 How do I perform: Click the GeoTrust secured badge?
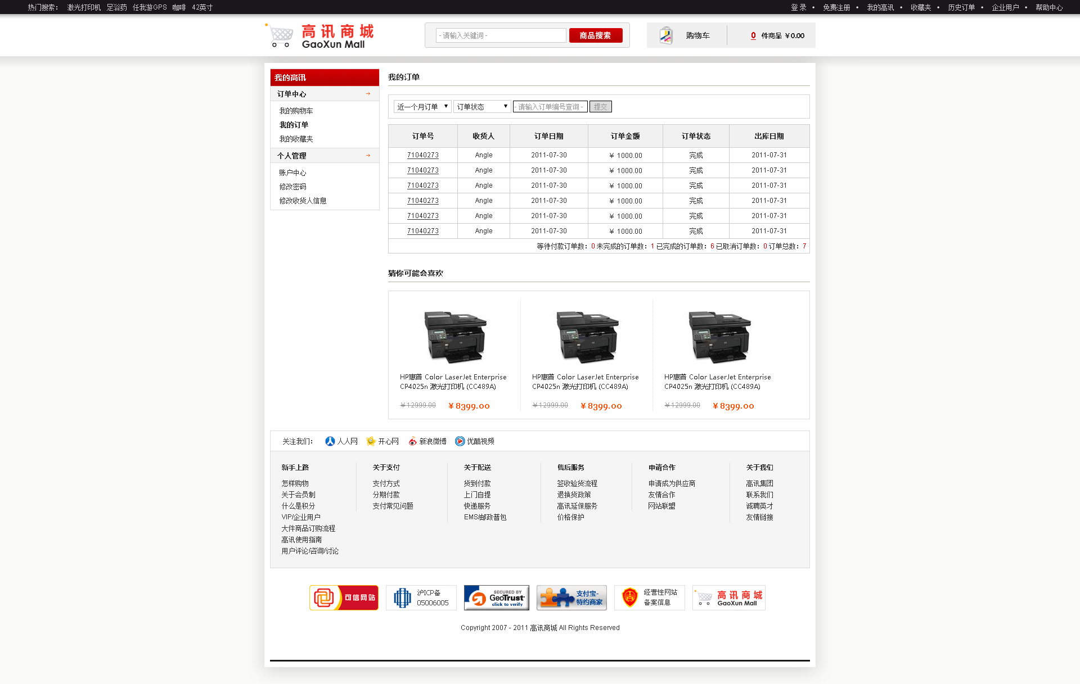(496, 597)
